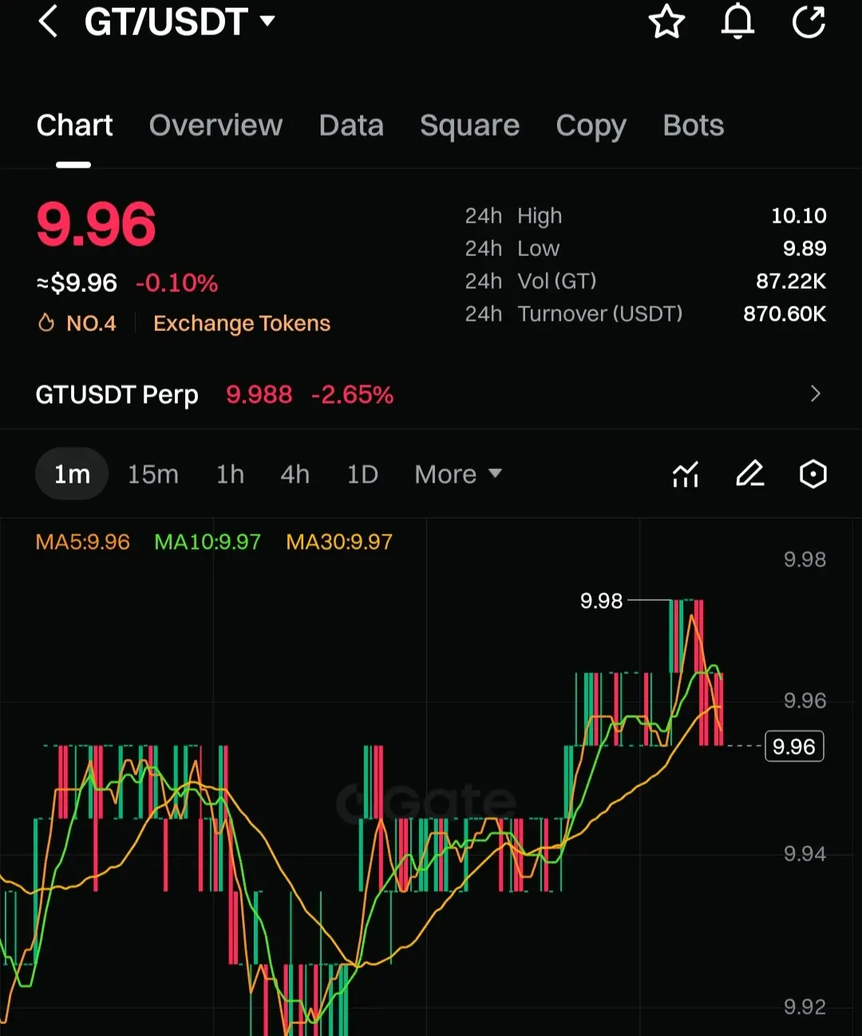Tap the MA5:9.96 indicator label

(82, 542)
